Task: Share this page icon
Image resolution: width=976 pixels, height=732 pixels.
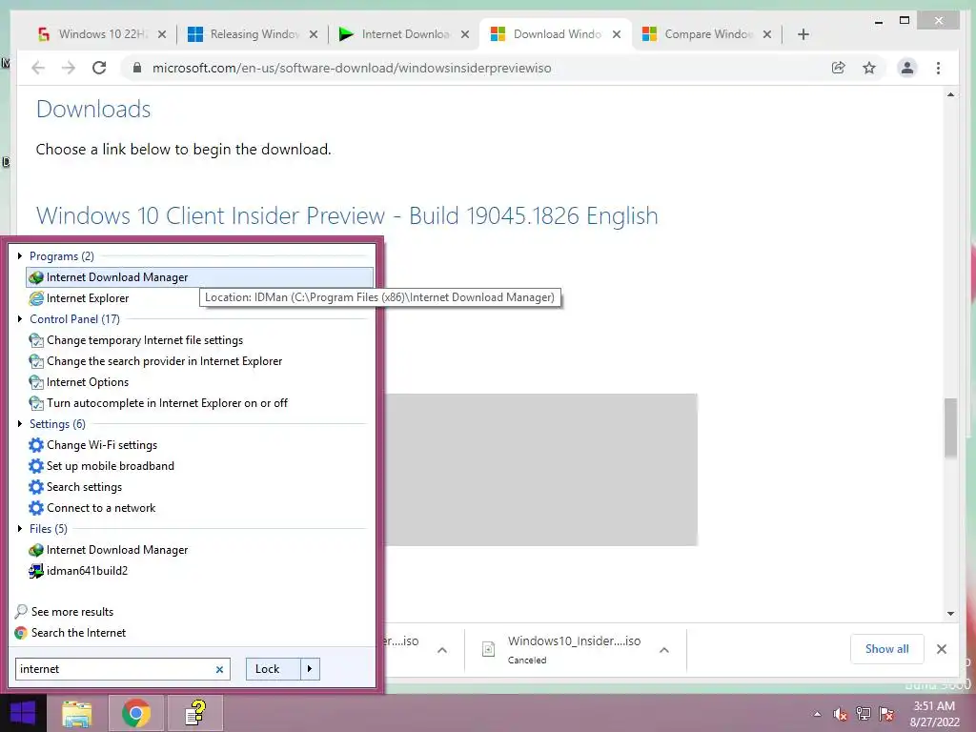Action: 839,68
